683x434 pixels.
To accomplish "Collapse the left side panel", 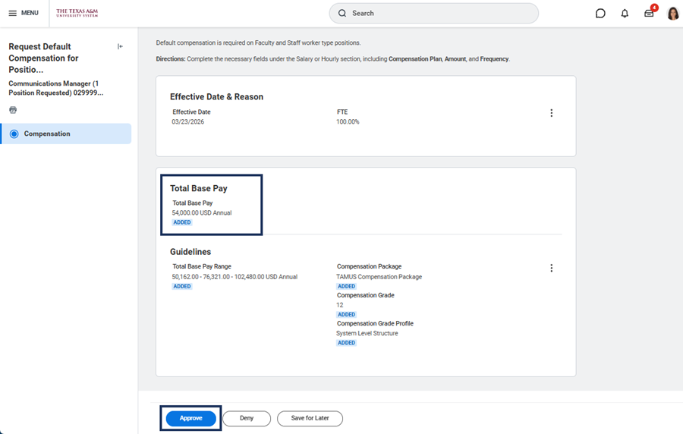I will tap(120, 47).
